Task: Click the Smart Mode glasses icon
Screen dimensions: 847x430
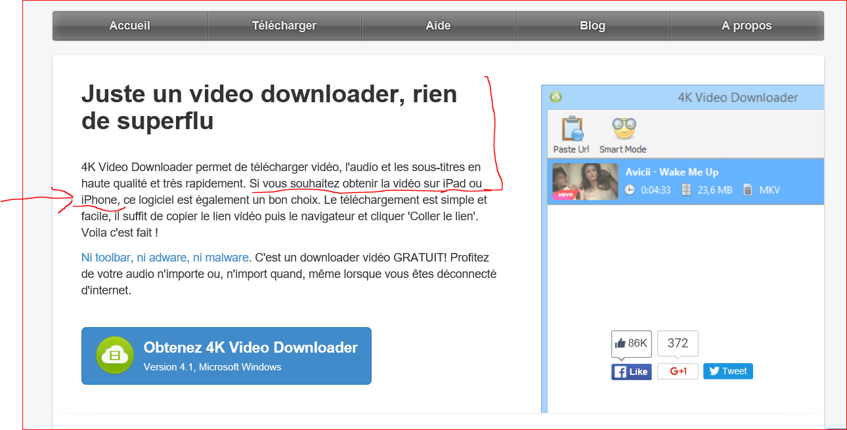Action: point(623,129)
